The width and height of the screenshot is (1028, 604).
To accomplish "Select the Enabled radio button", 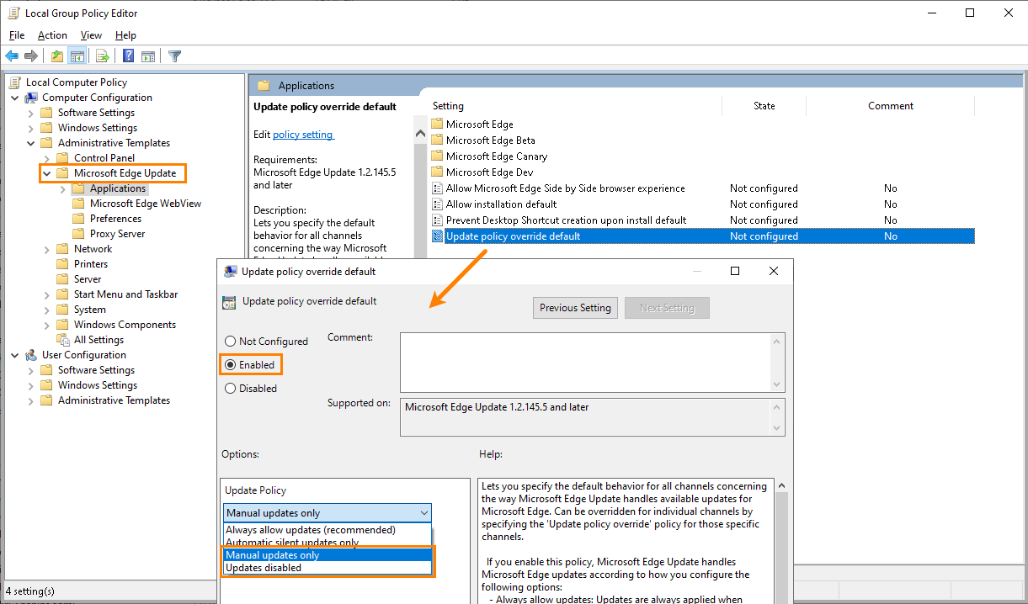I will (229, 364).
